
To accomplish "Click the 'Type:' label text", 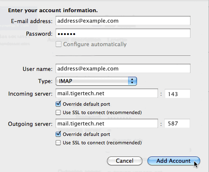I will 45,81.
